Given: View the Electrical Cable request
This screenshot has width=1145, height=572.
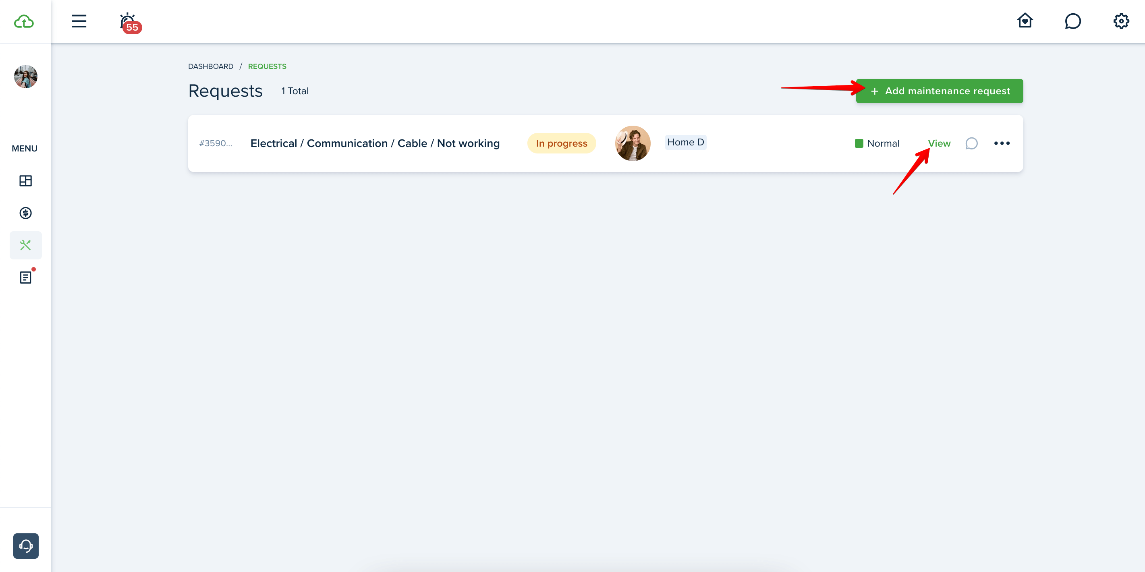Looking at the screenshot, I should [939, 143].
